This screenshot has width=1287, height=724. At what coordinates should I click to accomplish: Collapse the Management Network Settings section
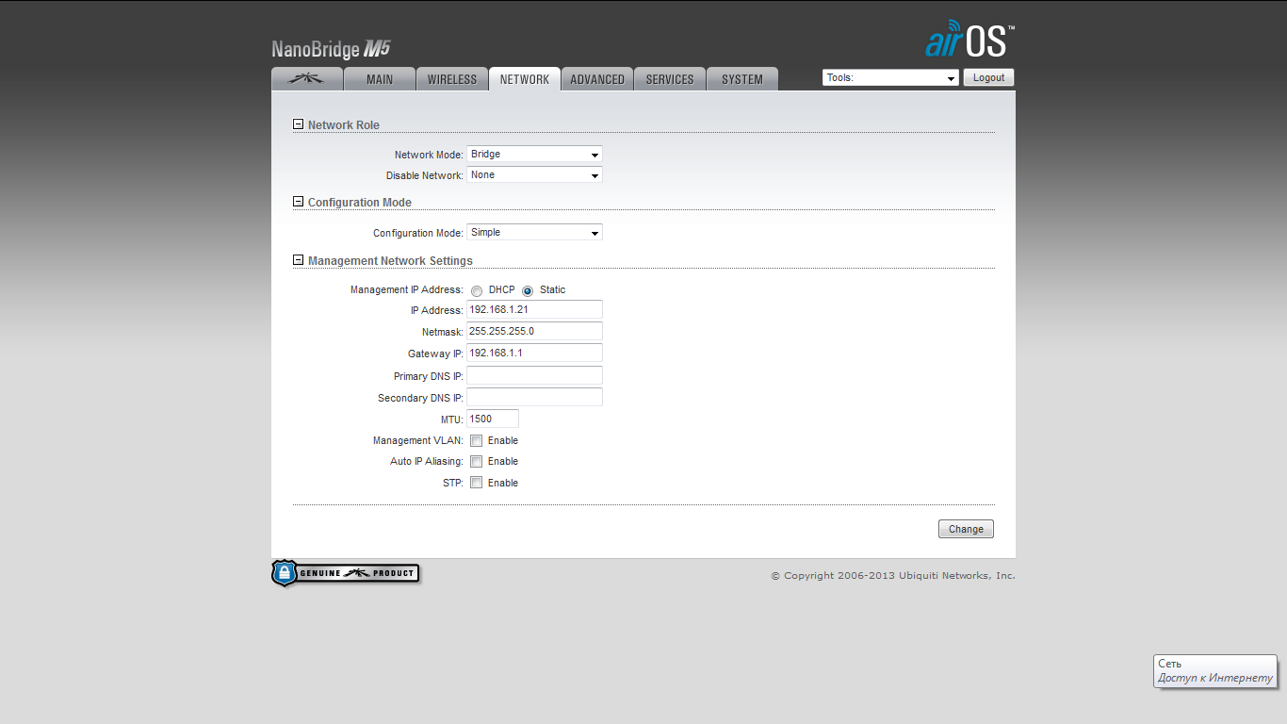pos(299,260)
